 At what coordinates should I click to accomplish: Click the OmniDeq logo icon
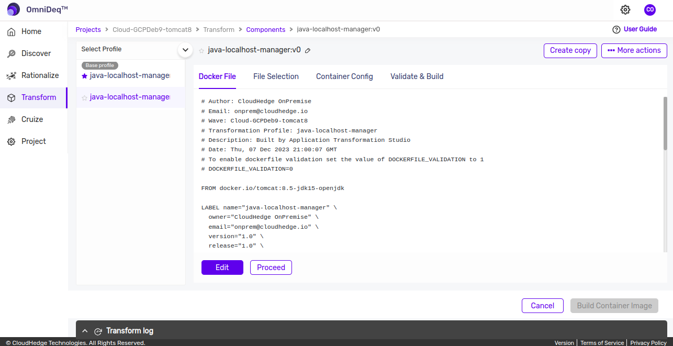pos(14,9)
